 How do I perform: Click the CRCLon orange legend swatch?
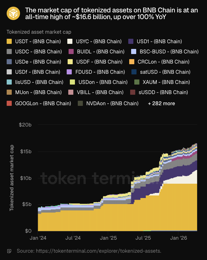(132, 62)
